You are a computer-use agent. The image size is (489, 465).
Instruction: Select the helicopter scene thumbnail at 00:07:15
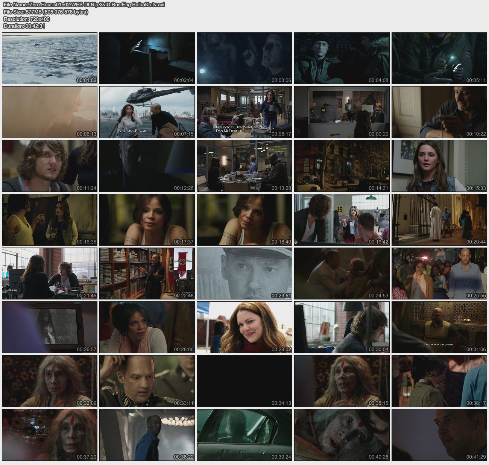(x=147, y=112)
